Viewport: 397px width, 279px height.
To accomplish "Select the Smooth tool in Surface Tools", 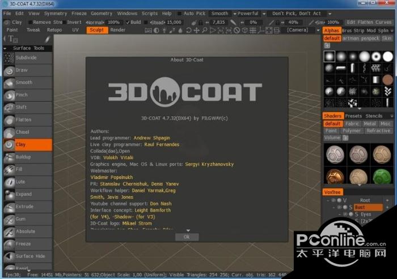I will click(x=28, y=83).
